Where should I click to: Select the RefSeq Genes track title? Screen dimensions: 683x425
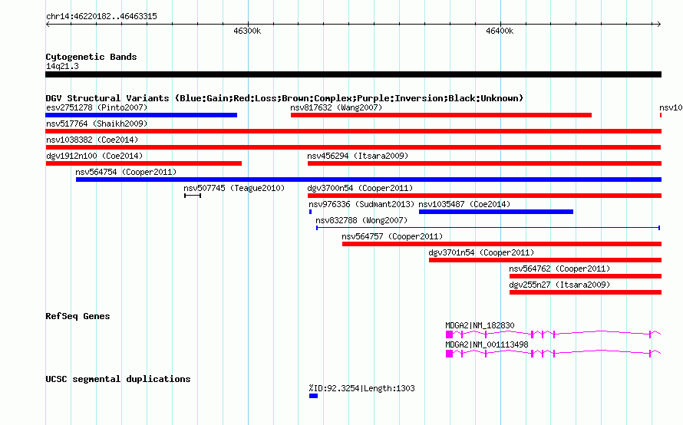click(x=78, y=317)
